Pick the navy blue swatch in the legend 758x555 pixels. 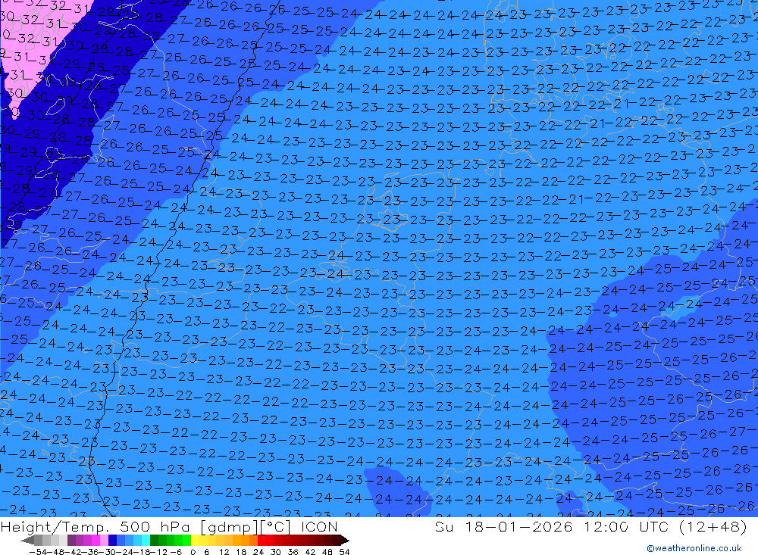112,540
